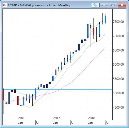Click the final Jul marker on time axis
Screen dimensions: 129x128
pos(107,123)
